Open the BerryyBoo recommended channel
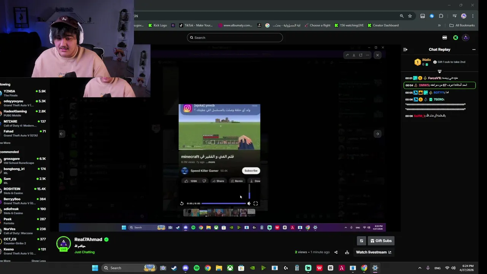This screenshot has width=487, height=274. click(23, 201)
